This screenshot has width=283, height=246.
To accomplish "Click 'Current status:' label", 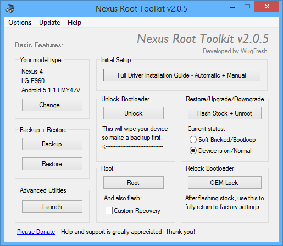I will point(206,129).
